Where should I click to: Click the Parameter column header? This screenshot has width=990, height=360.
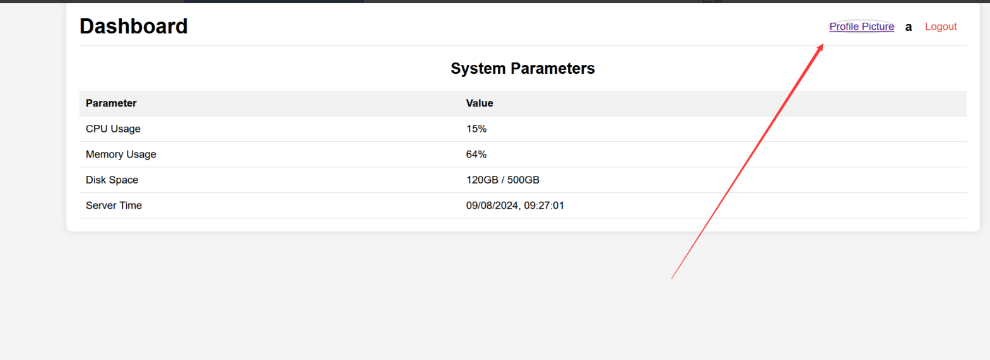[x=111, y=103]
